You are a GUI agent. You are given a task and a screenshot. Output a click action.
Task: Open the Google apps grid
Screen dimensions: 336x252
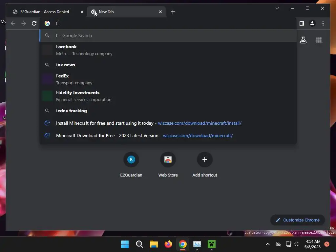point(319,40)
